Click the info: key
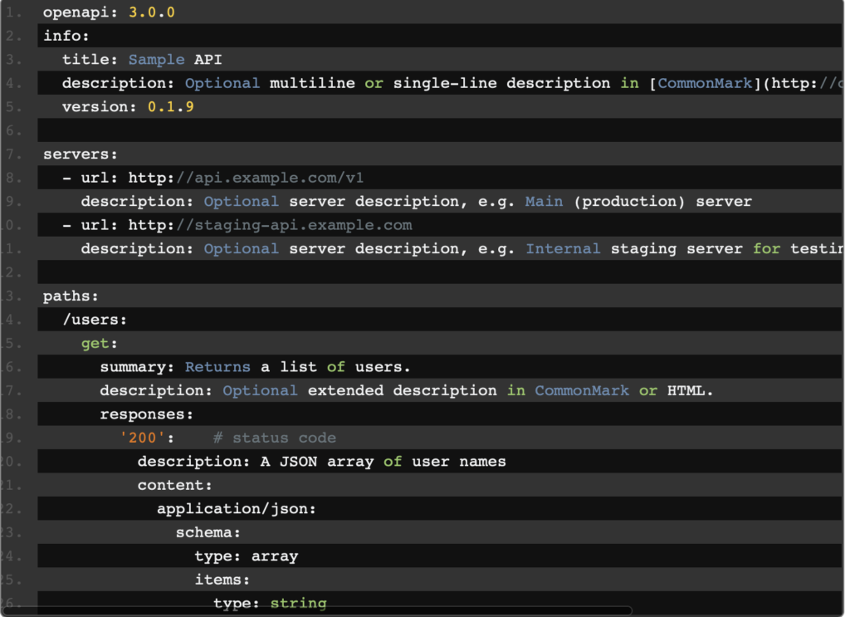 point(66,36)
